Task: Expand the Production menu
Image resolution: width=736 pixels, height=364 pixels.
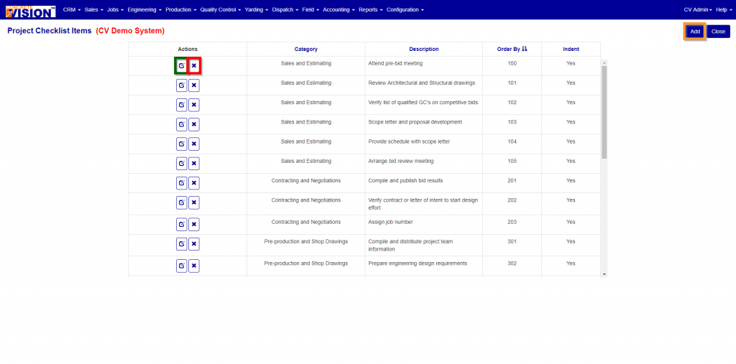Action: pos(181,10)
